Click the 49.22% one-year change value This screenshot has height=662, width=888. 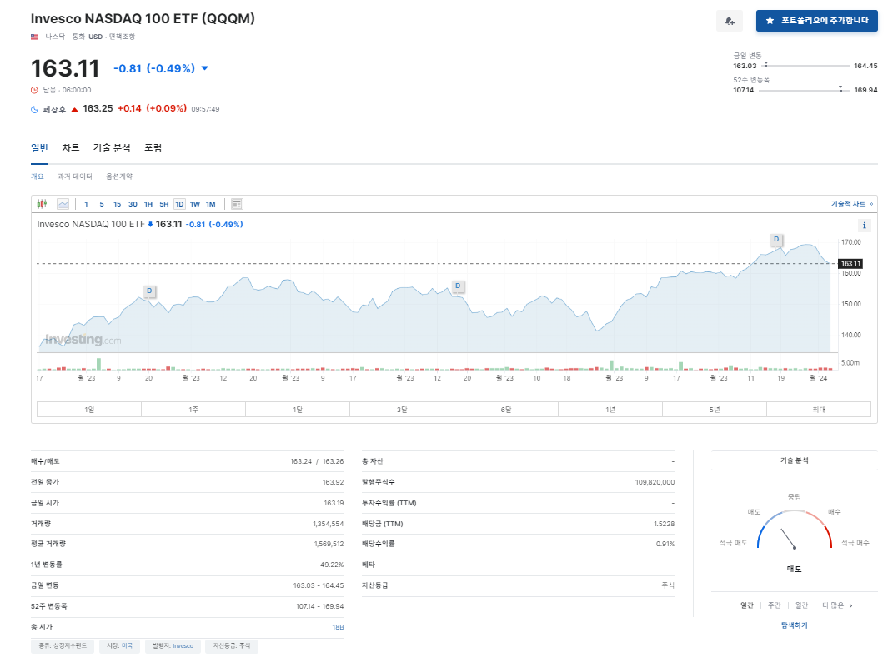pos(332,565)
